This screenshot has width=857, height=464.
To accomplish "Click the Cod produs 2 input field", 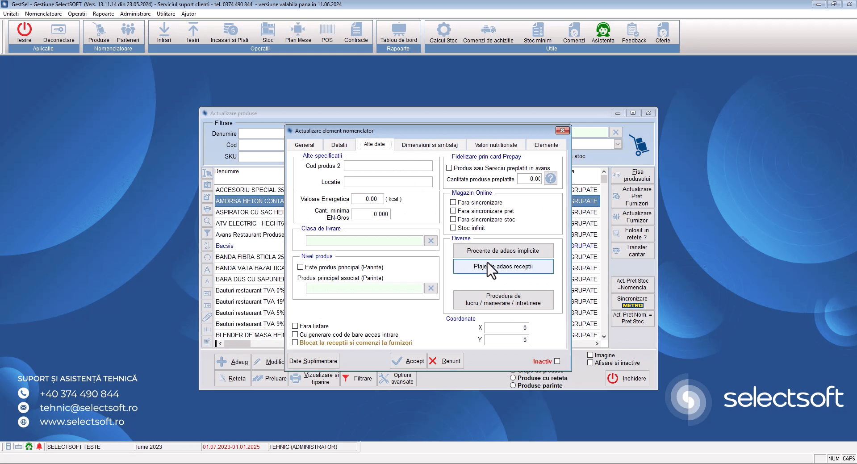I will tap(388, 166).
